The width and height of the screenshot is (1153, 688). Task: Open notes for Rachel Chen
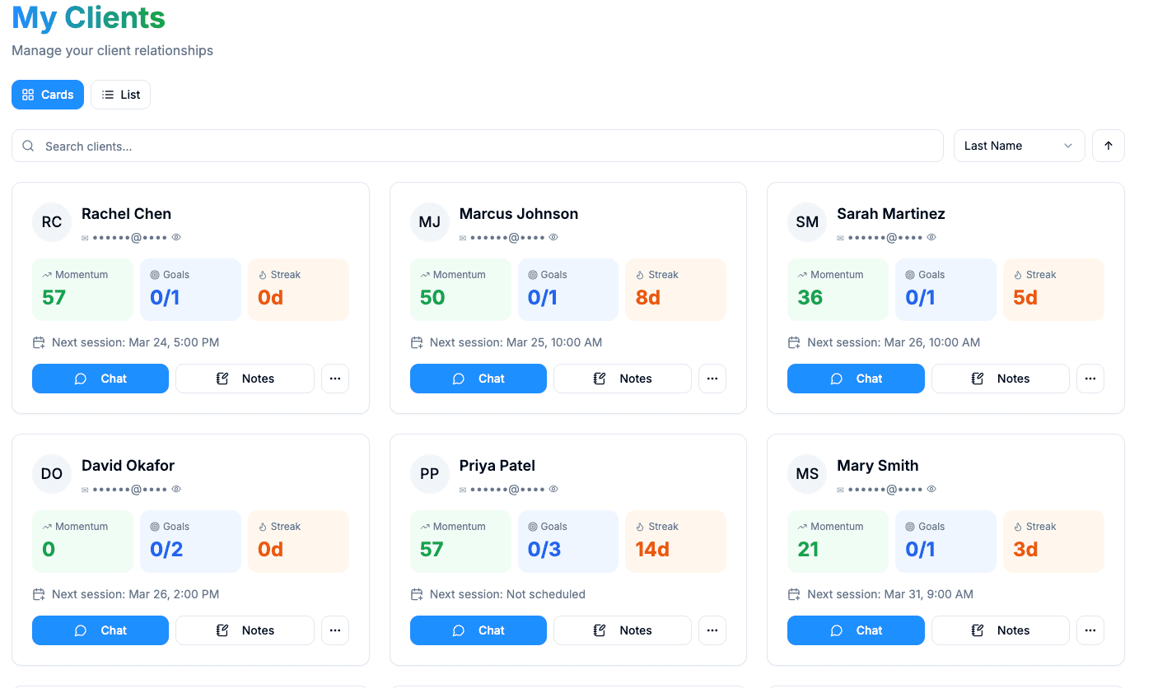pyautogui.click(x=245, y=379)
